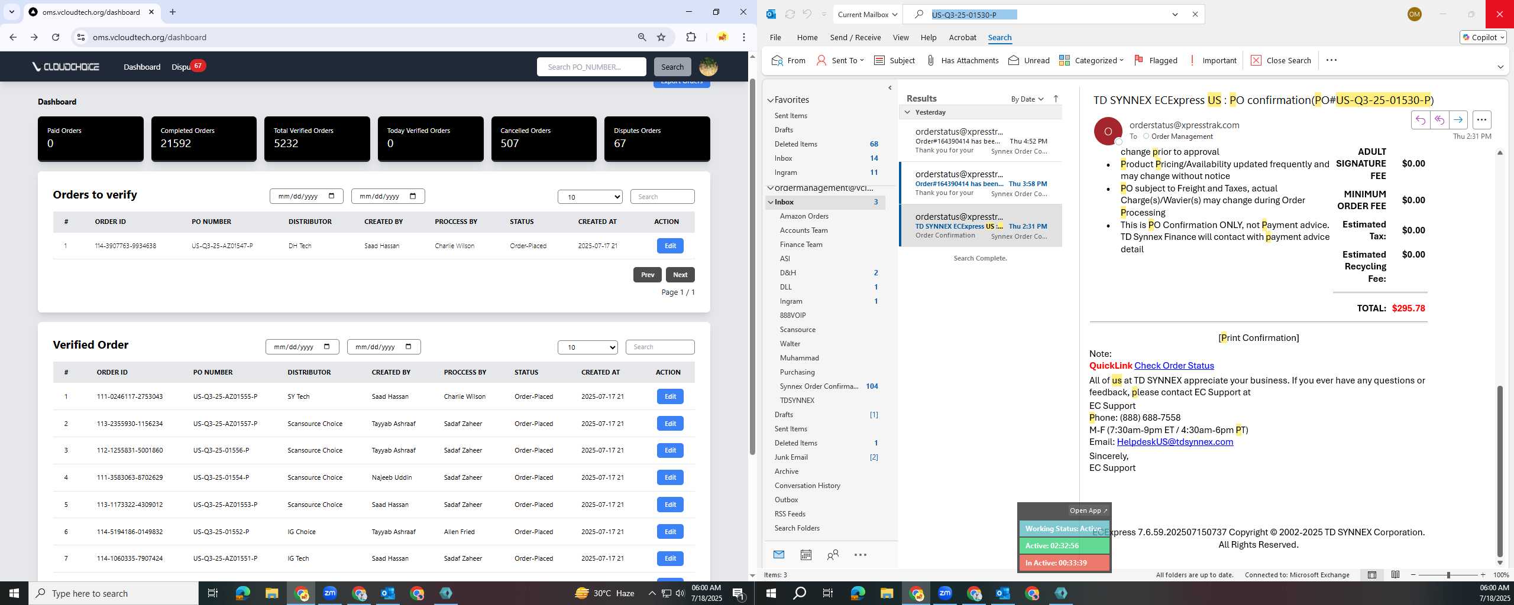This screenshot has height=605, width=1514.
Task: Bookmark the page with the star icon
Action: tap(661, 37)
